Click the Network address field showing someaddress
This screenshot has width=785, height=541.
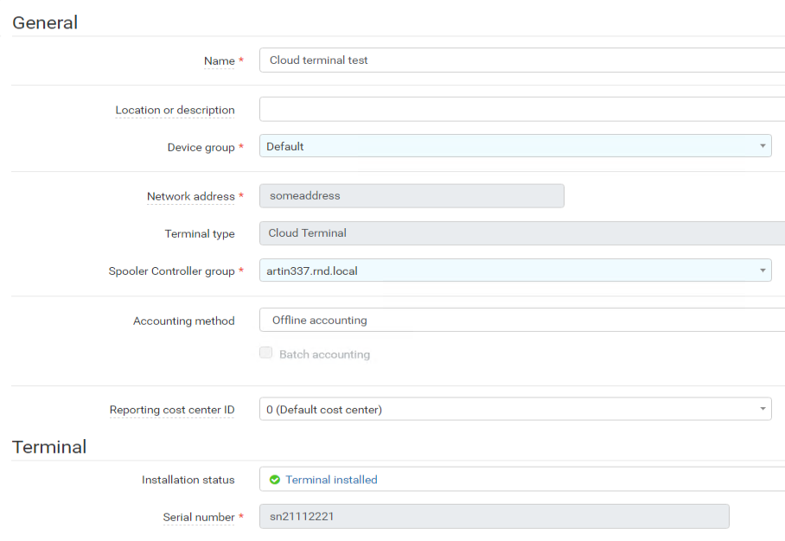coord(412,196)
